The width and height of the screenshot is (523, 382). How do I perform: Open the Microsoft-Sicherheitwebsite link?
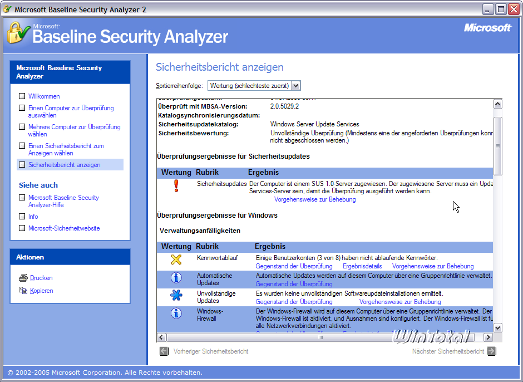(x=64, y=228)
